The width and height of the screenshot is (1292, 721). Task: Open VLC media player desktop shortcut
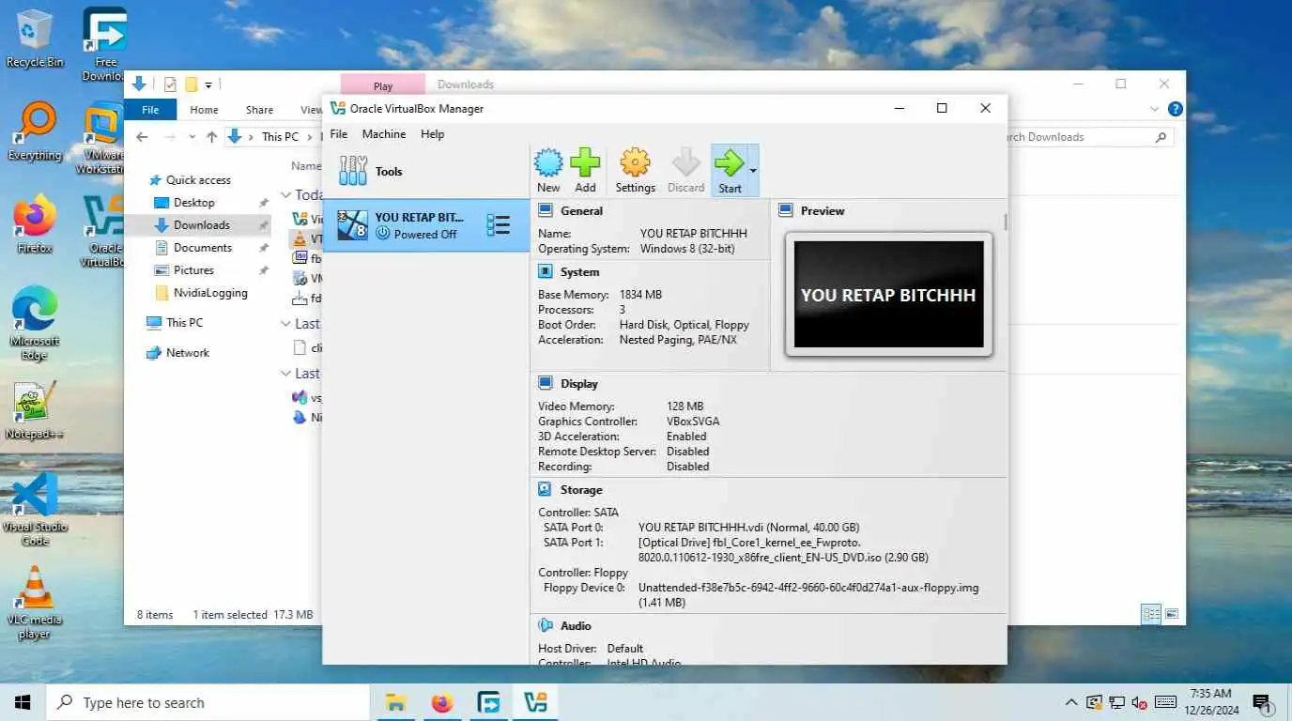tap(35, 602)
